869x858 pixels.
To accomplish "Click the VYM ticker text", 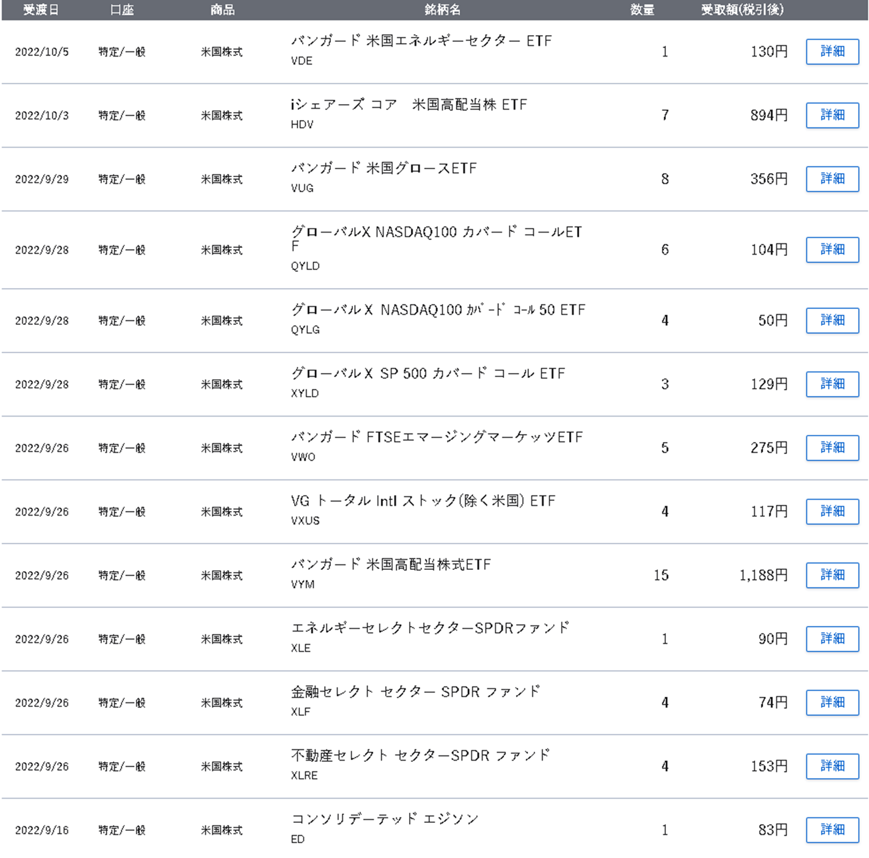I will click(x=303, y=585).
